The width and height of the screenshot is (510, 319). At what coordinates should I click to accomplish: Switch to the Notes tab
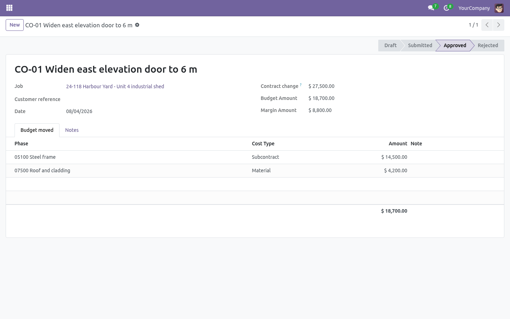72,130
